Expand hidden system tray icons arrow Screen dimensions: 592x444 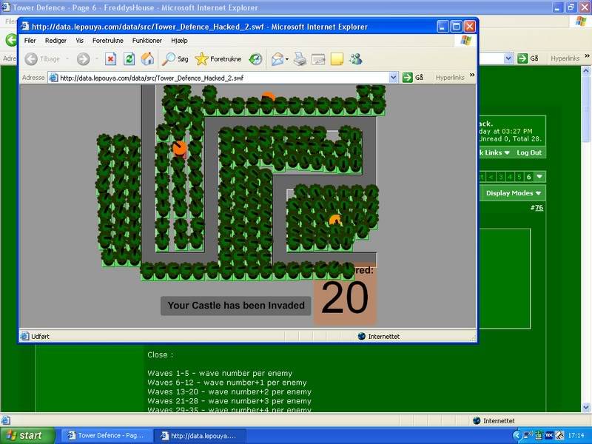(x=517, y=436)
